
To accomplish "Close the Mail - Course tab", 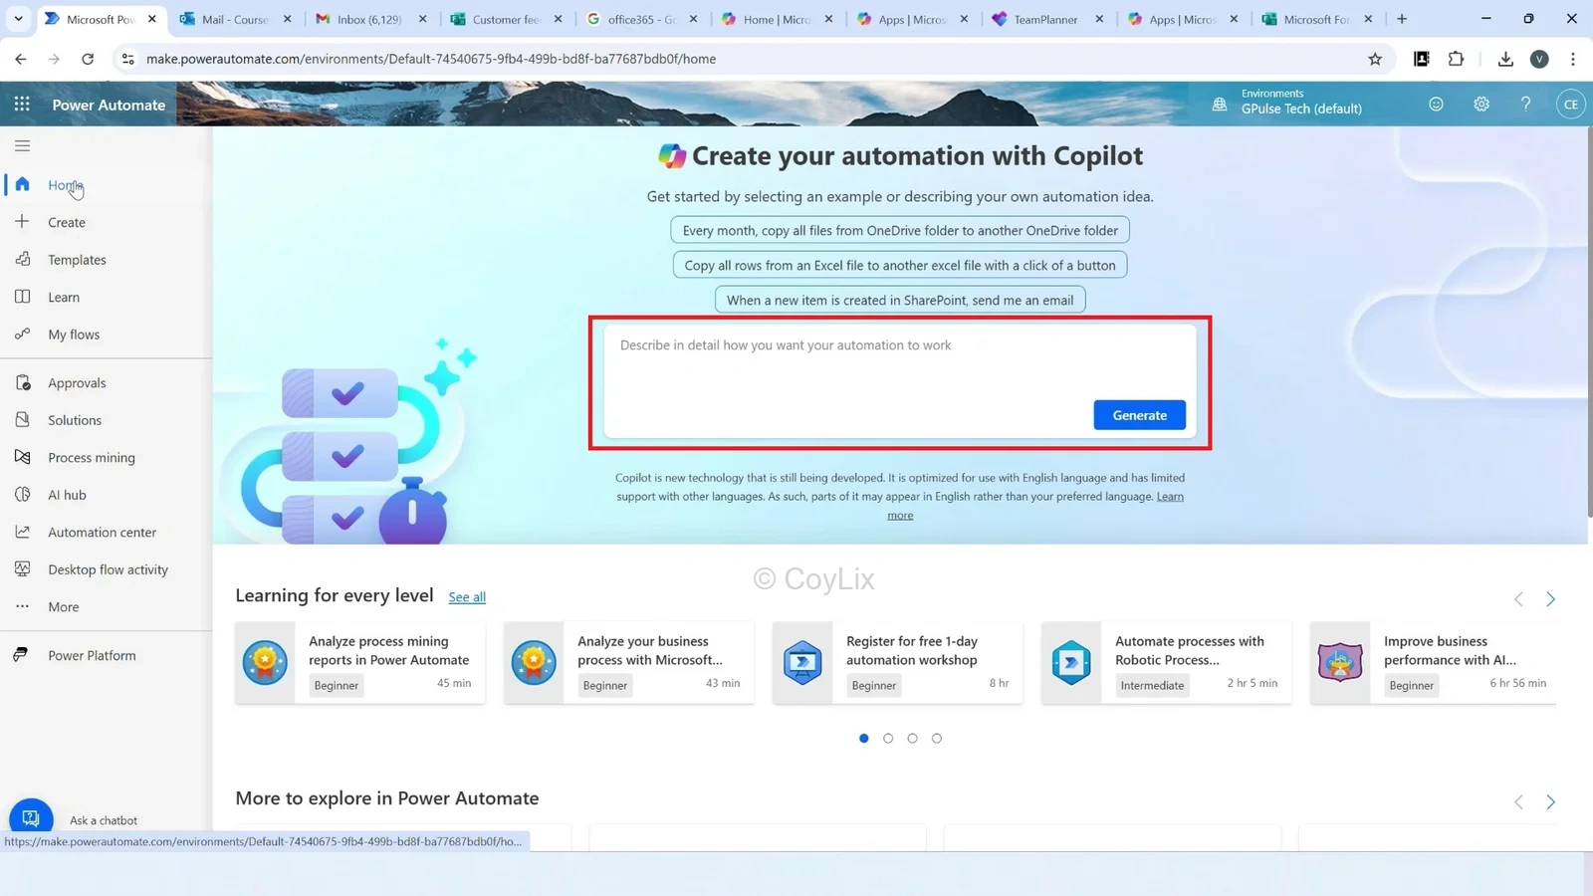I will click(288, 19).
